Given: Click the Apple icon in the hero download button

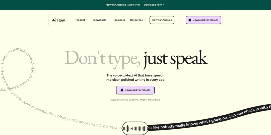Looking at the screenshot, I should [122, 90].
